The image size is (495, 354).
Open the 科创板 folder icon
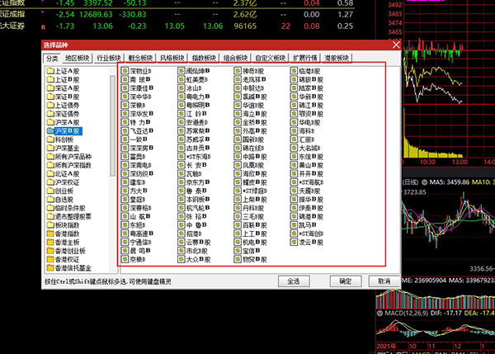pos(50,139)
